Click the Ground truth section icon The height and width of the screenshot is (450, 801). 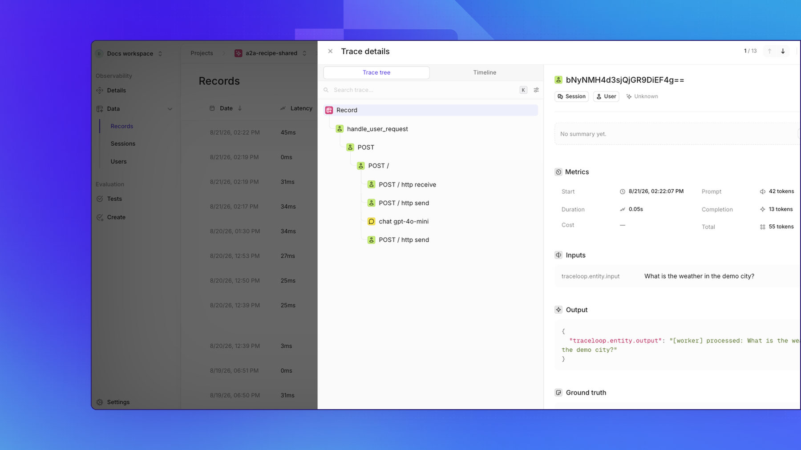pos(558,393)
